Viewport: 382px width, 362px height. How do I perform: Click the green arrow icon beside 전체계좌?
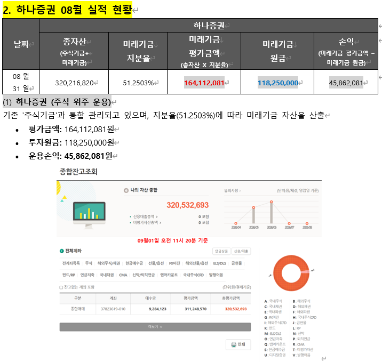62,251
